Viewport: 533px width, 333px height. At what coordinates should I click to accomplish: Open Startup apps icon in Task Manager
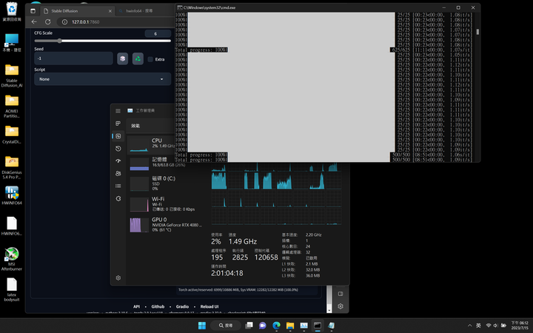point(118,161)
